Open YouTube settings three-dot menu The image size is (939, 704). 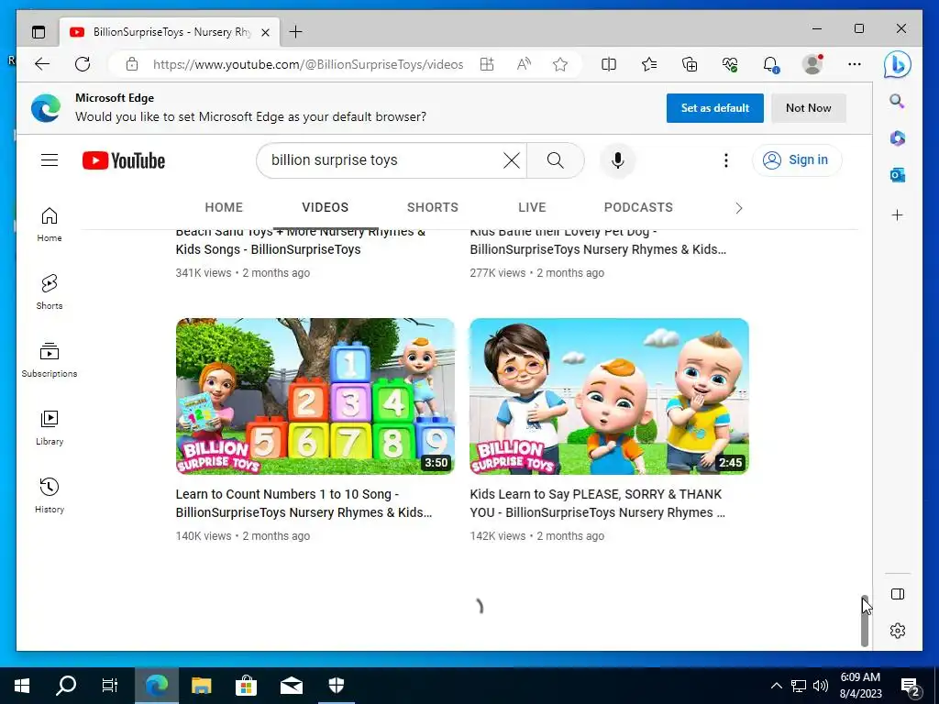726,159
